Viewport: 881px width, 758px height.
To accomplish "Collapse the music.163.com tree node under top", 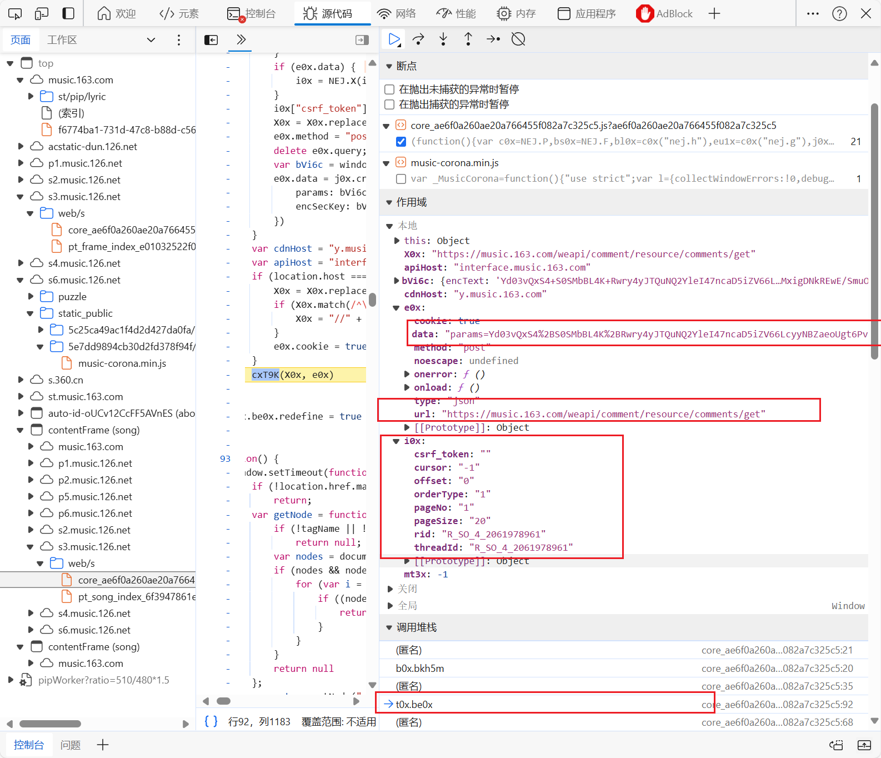I will pos(20,80).
